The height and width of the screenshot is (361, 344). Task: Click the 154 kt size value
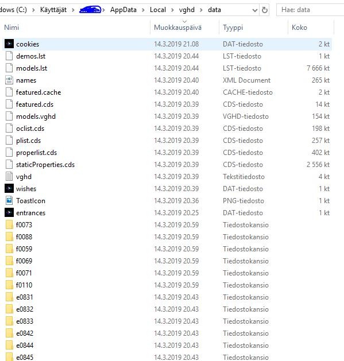click(x=320, y=117)
